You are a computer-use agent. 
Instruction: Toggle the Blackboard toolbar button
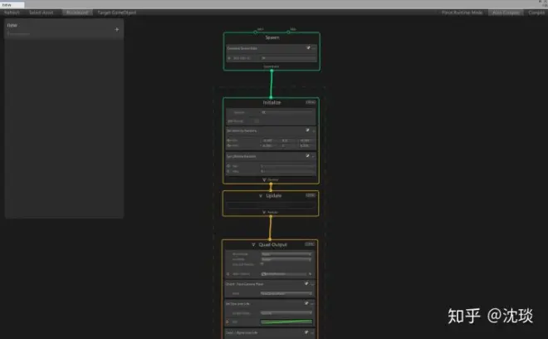point(77,12)
